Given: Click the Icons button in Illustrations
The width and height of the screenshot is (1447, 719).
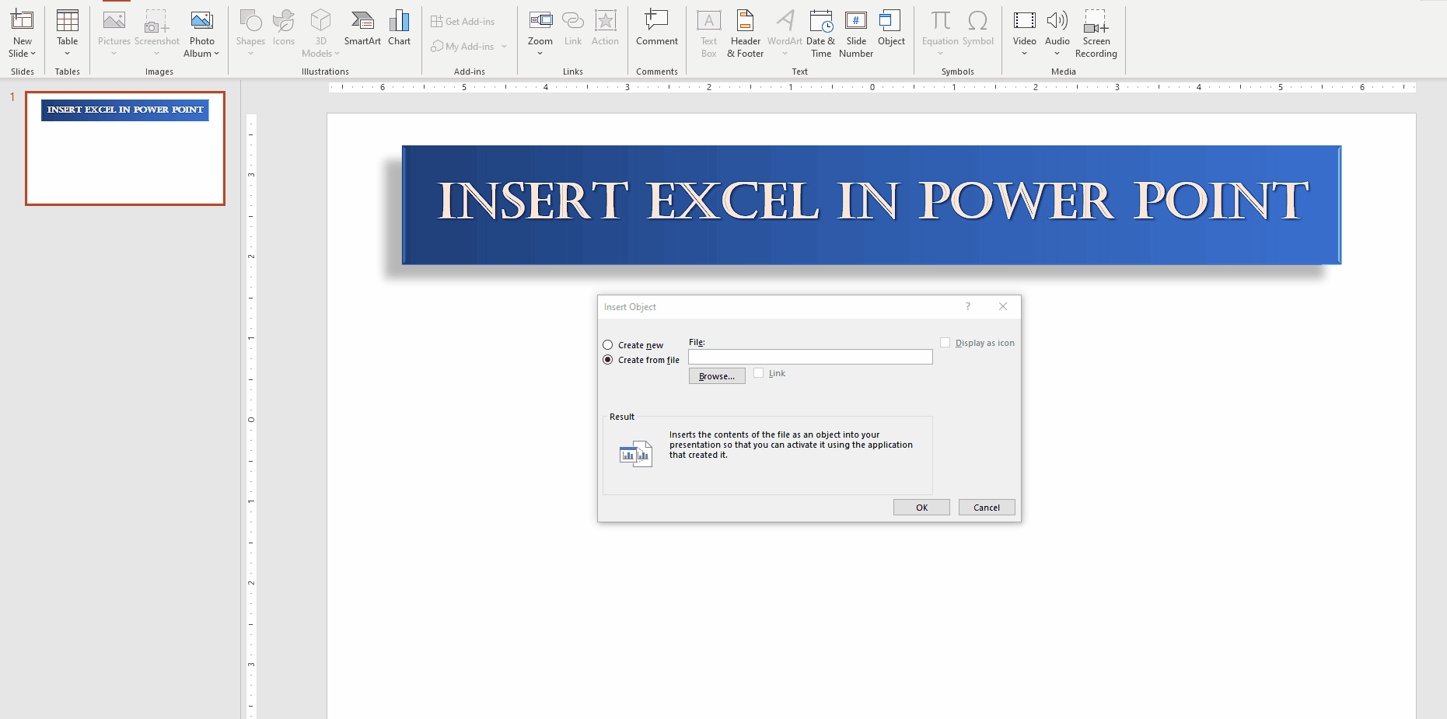Looking at the screenshot, I should click(x=284, y=27).
